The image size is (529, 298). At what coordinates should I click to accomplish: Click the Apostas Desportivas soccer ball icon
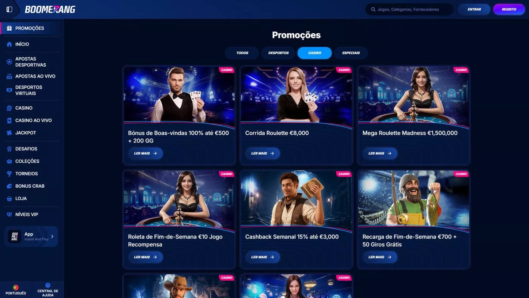9,62
